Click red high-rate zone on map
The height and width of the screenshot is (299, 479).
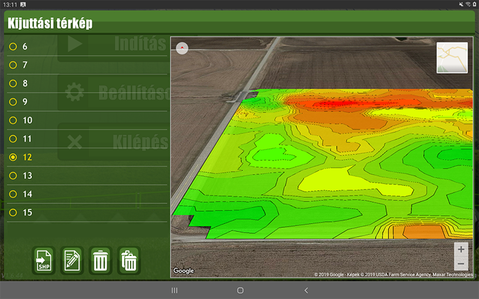pyautogui.click(x=335, y=105)
